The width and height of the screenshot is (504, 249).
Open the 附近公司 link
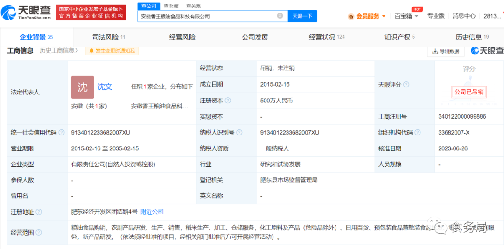[x=152, y=212]
